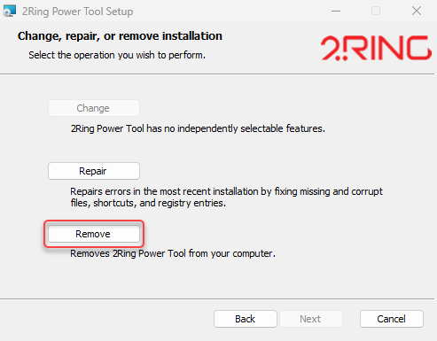Click text about no independently selectable features

point(198,128)
